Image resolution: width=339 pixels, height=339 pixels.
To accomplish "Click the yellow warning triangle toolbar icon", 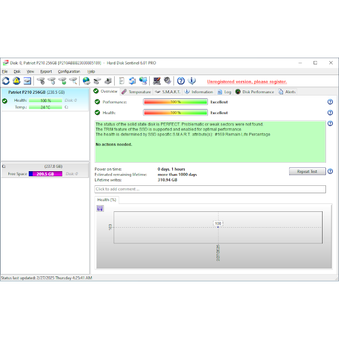I will click(x=16, y=81).
